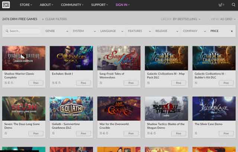Click platform icons under Eschalon: Book I
Viewport: 238px width, 152px height.
[x=56, y=83]
